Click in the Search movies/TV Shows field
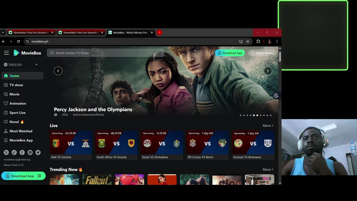Image resolution: width=357 pixels, height=201 pixels. (106, 53)
